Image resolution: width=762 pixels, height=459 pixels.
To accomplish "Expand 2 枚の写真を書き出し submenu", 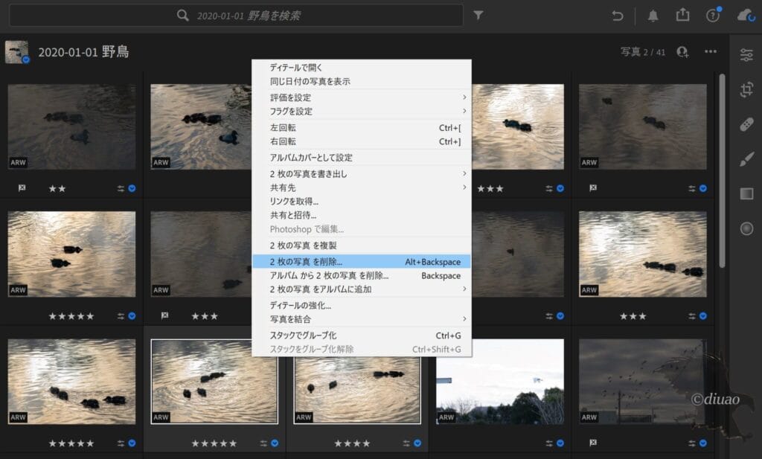I will point(362,173).
